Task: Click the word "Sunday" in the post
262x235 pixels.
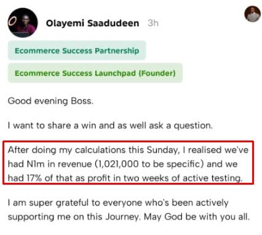Action: coord(162,150)
